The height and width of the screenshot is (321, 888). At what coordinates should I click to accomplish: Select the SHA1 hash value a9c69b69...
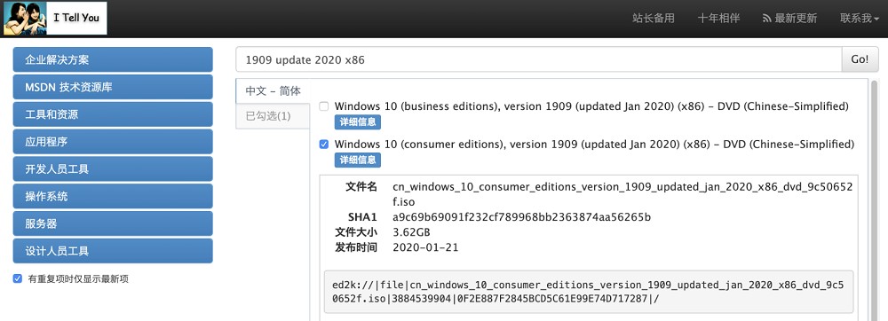(x=521, y=217)
